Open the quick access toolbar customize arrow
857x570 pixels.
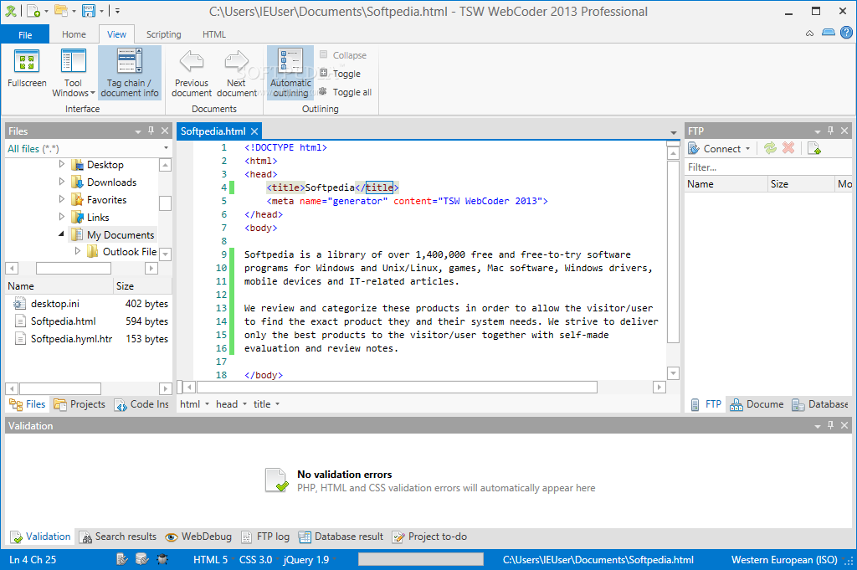(x=117, y=11)
